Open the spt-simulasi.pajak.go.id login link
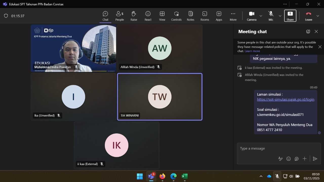 pyautogui.click(x=286, y=99)
